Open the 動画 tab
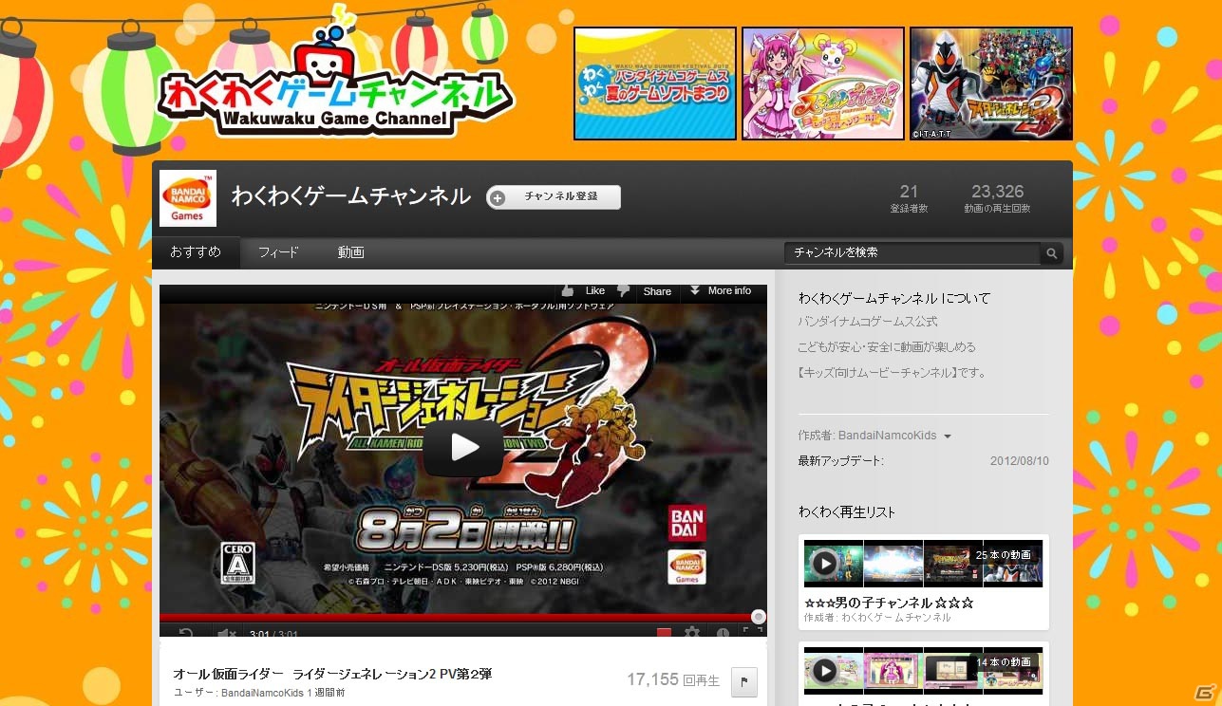Screen dimensions: 1222x706 (349, 251)
